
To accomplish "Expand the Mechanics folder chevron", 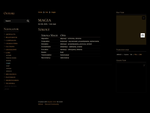I will 4,74.
